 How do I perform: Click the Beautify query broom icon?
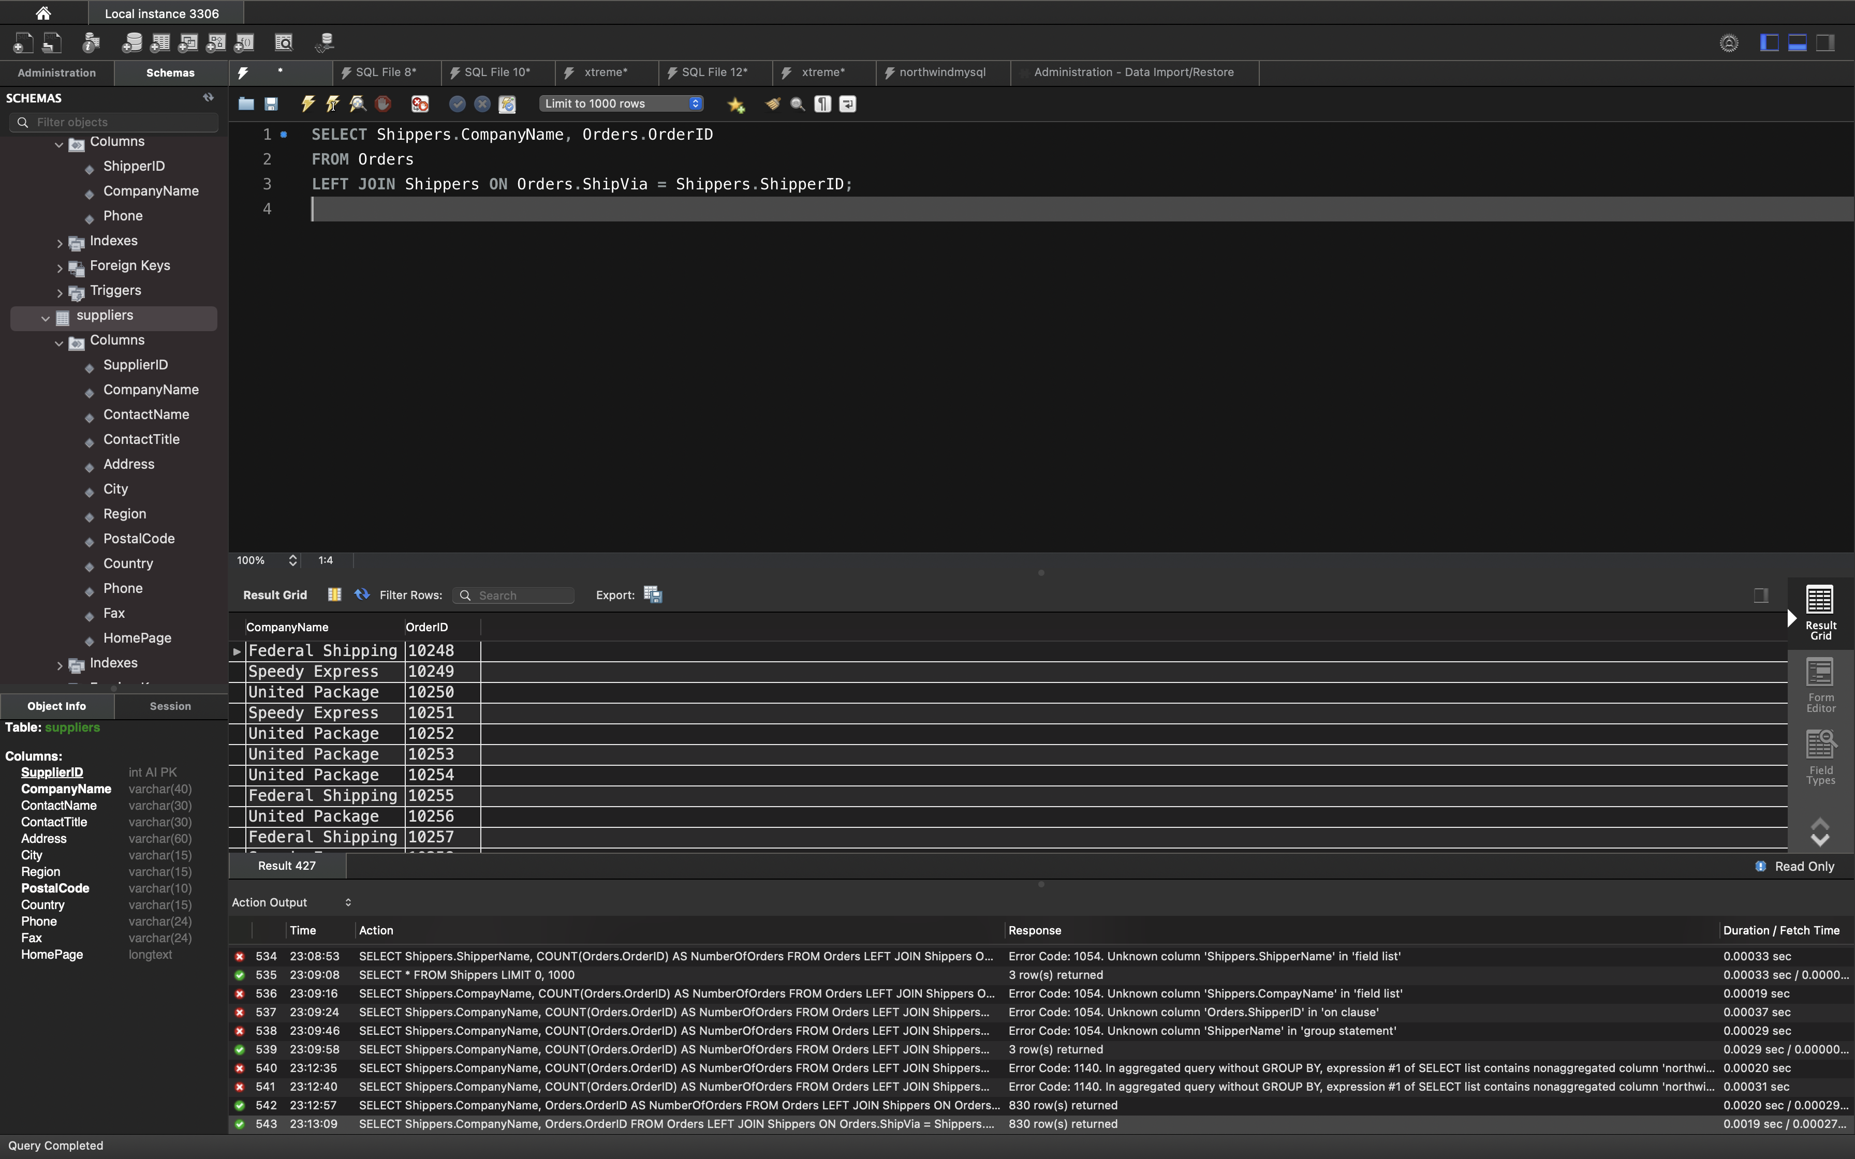point(773,103)
